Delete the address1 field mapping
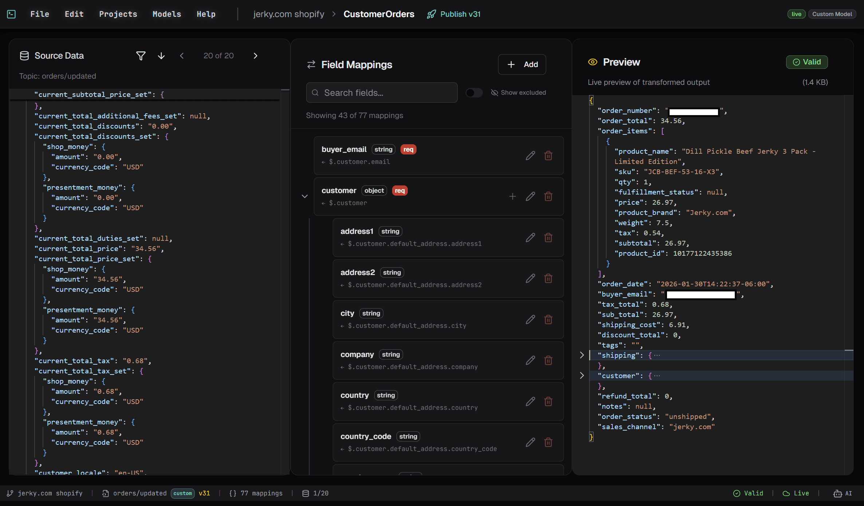Viewport: 864px width, 506px height. pos(548,238)
